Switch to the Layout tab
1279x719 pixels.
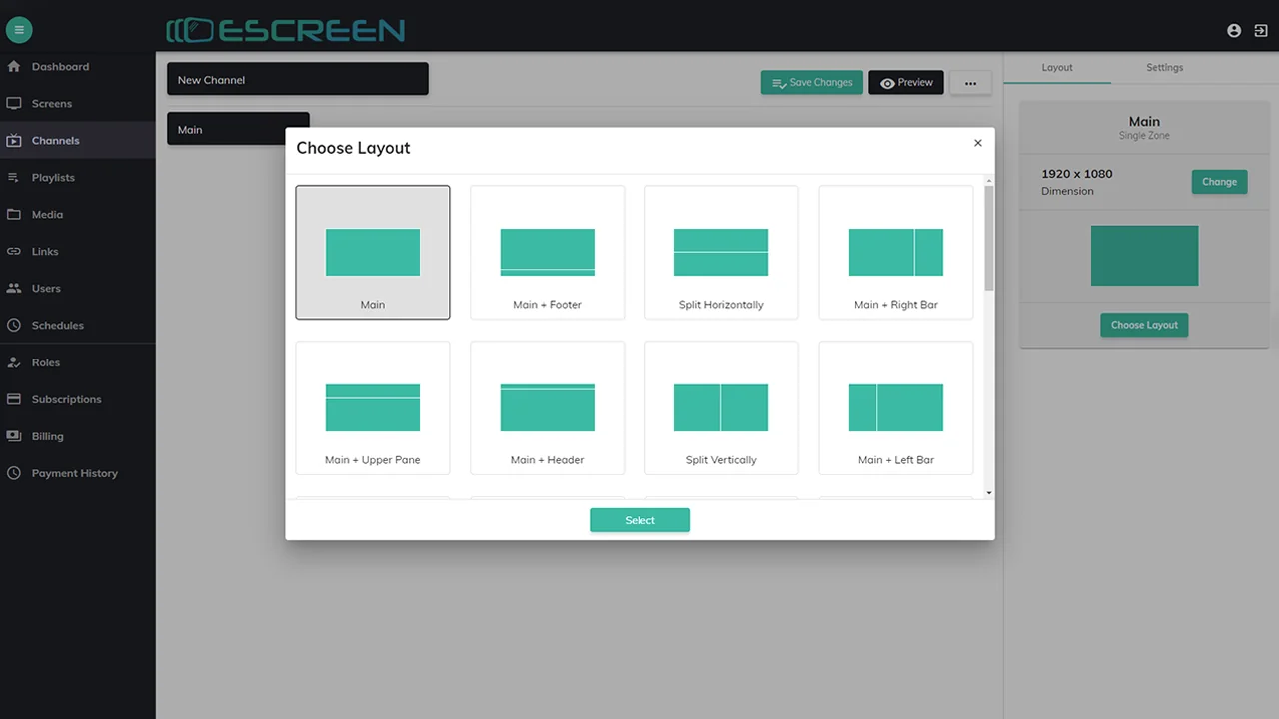pyautogui.click(x=1057, y=68)
